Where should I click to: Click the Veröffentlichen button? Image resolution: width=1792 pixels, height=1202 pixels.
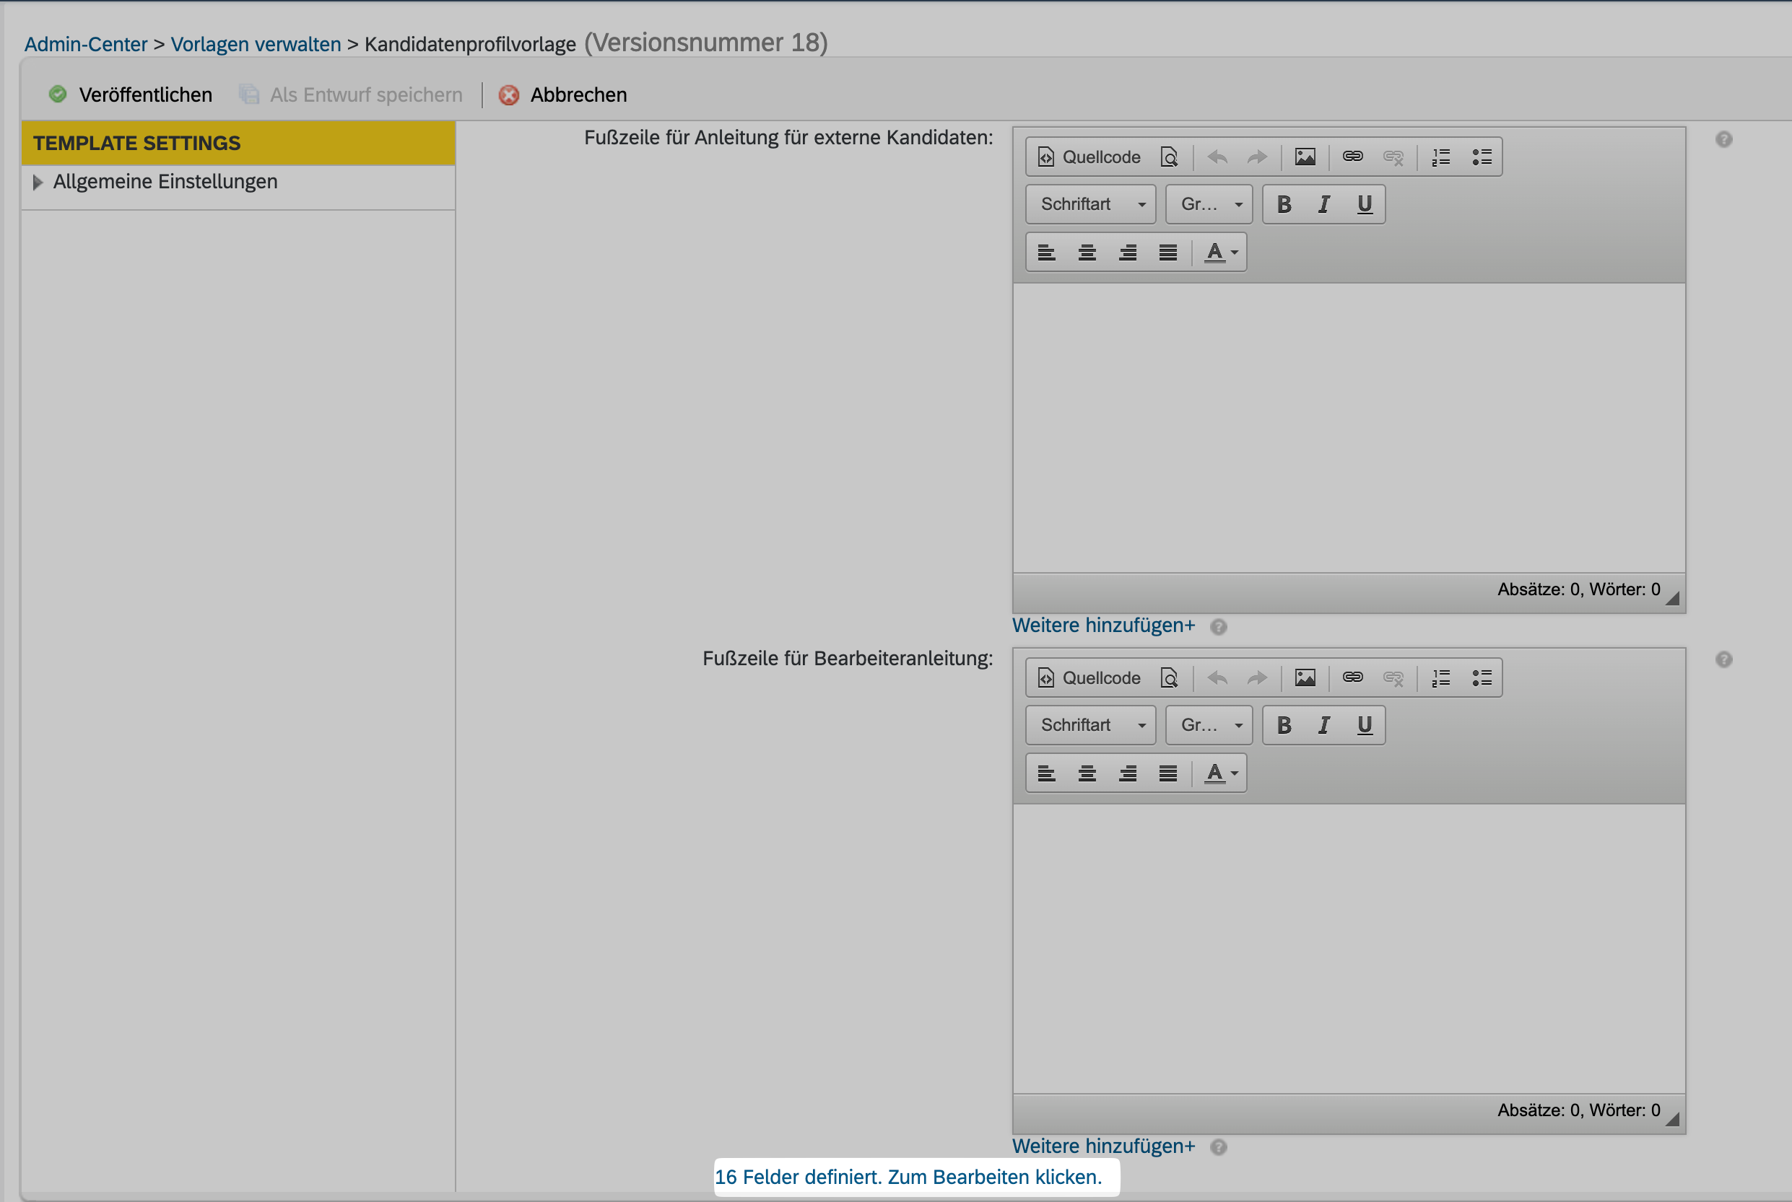tap(131, 95)
